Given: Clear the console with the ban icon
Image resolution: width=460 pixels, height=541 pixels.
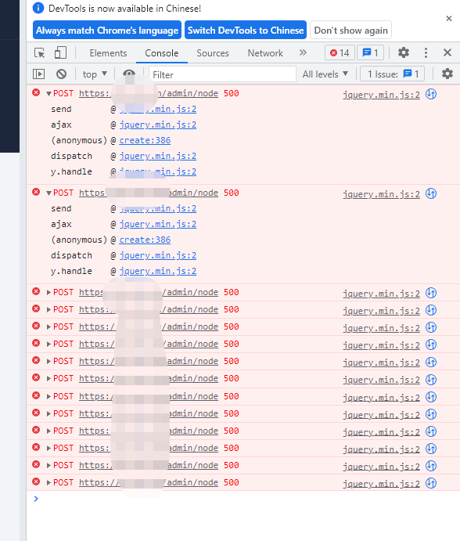Looking at the screenshot, I should pos(61,74).
